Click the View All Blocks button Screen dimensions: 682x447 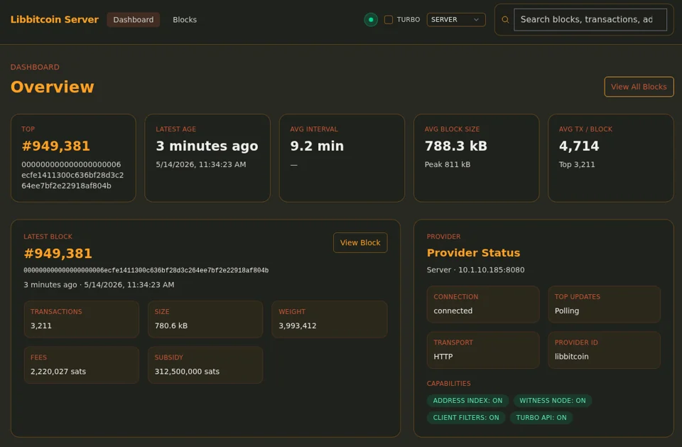[x=639, y=87]
